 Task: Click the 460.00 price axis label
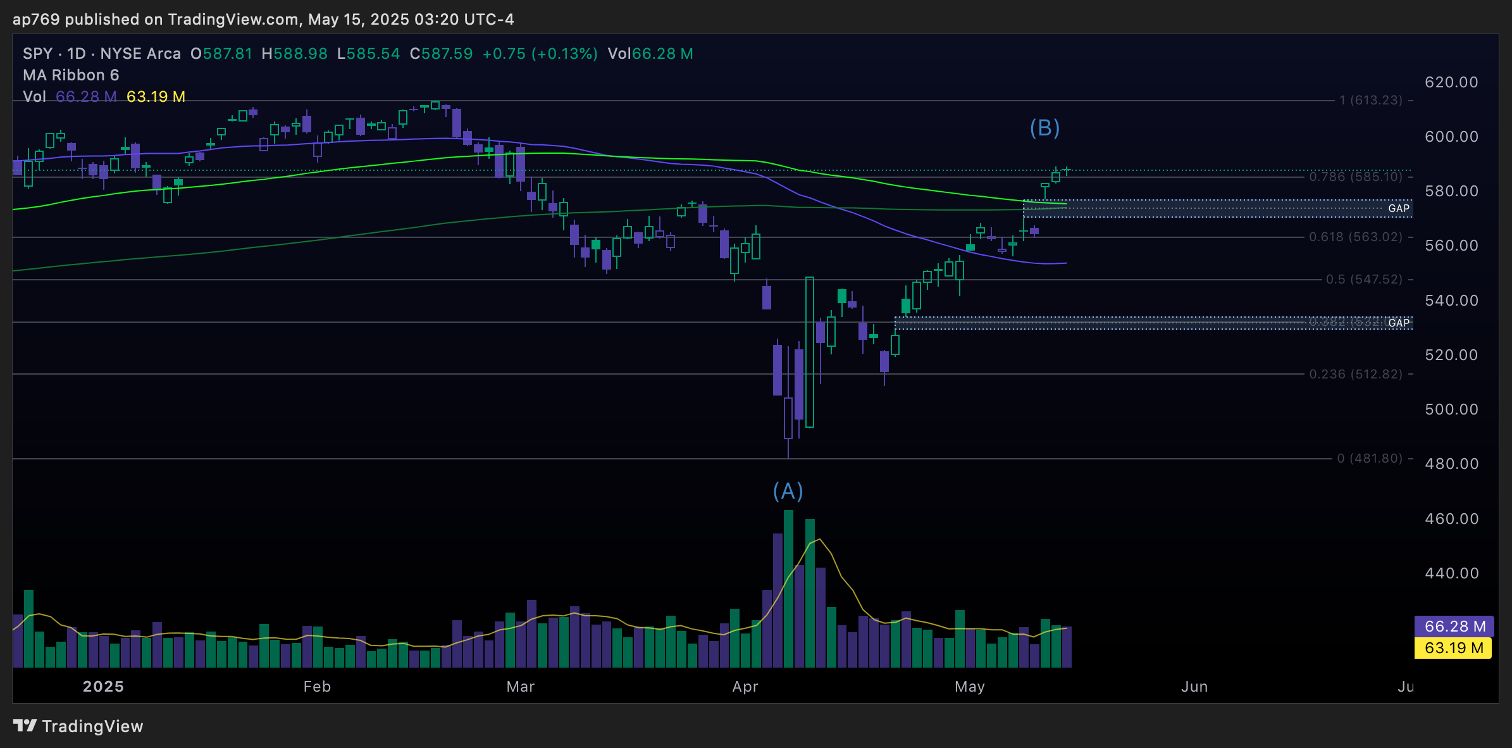click(1451, 519)
